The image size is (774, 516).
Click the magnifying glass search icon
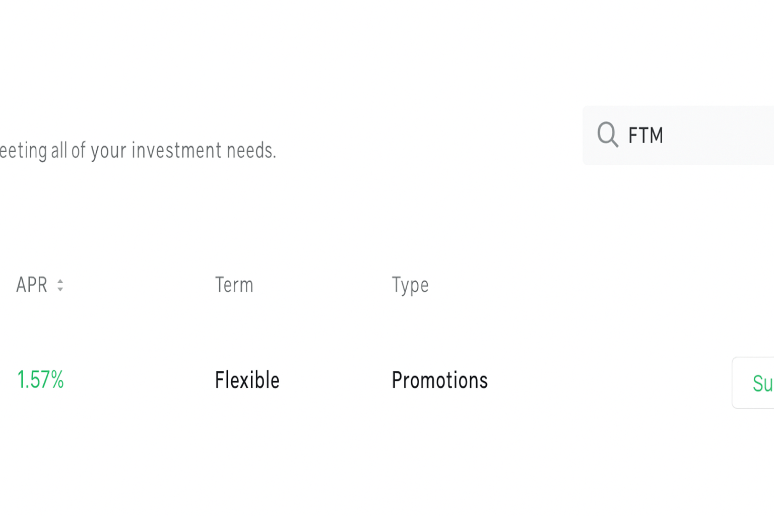point(607,135)
